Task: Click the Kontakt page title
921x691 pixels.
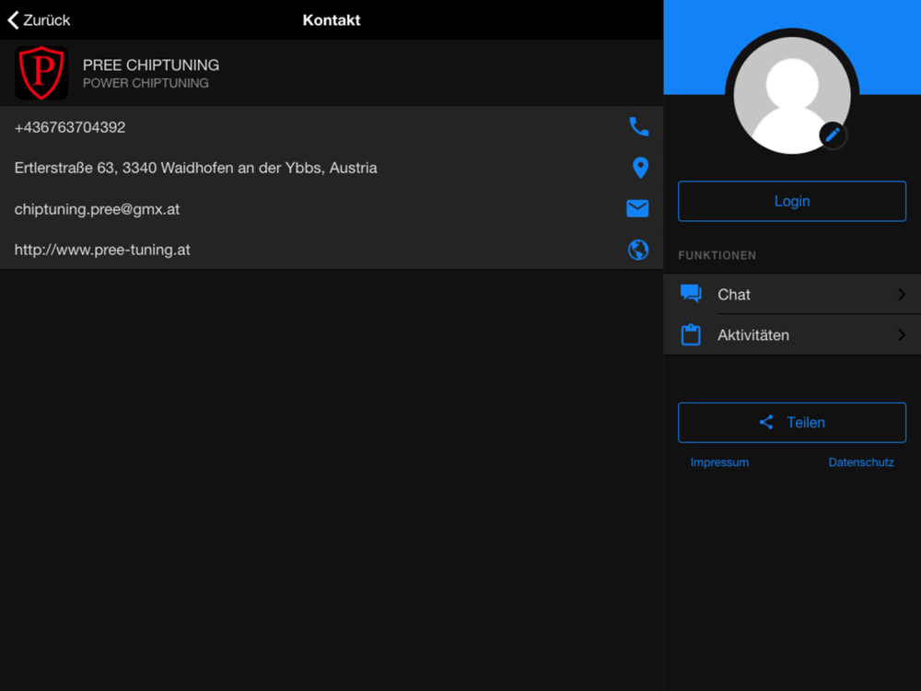Action: 332,20
